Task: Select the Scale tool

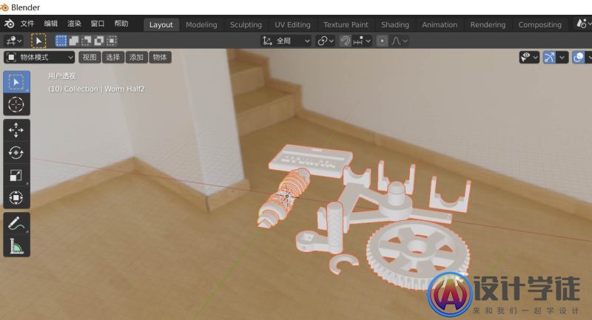Action: tap(16, 175)
